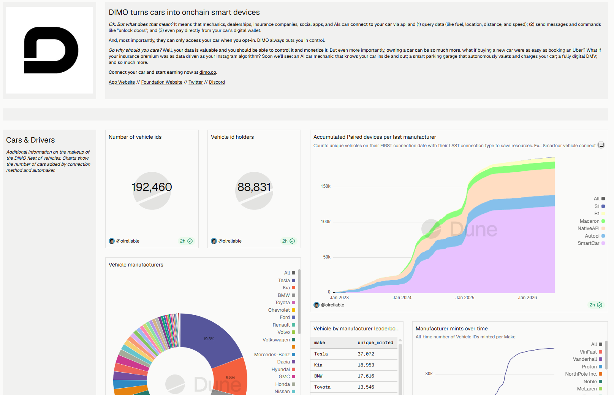Toggle All in Manufacturer mints legend
Viewport: 614px width, 395px height.
tap(597, 344)
